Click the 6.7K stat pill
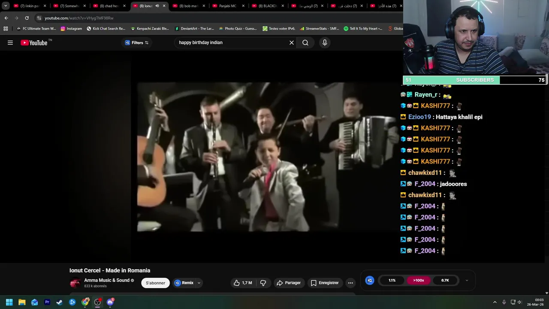549x309 pixels. pos(445,280)
